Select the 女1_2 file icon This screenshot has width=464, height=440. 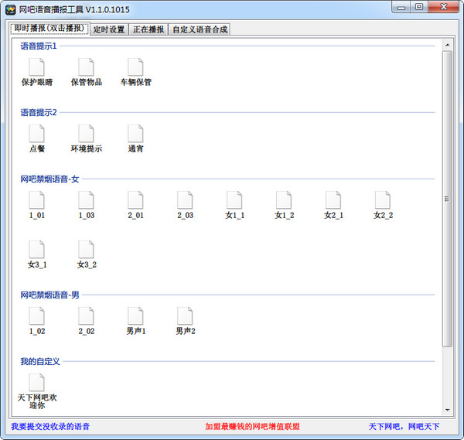tap(284, 200)
